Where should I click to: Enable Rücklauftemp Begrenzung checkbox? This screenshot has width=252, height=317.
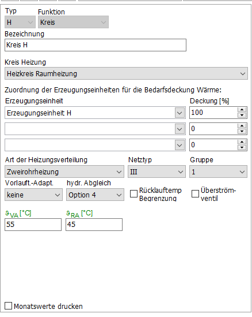(x=133, y=193)
